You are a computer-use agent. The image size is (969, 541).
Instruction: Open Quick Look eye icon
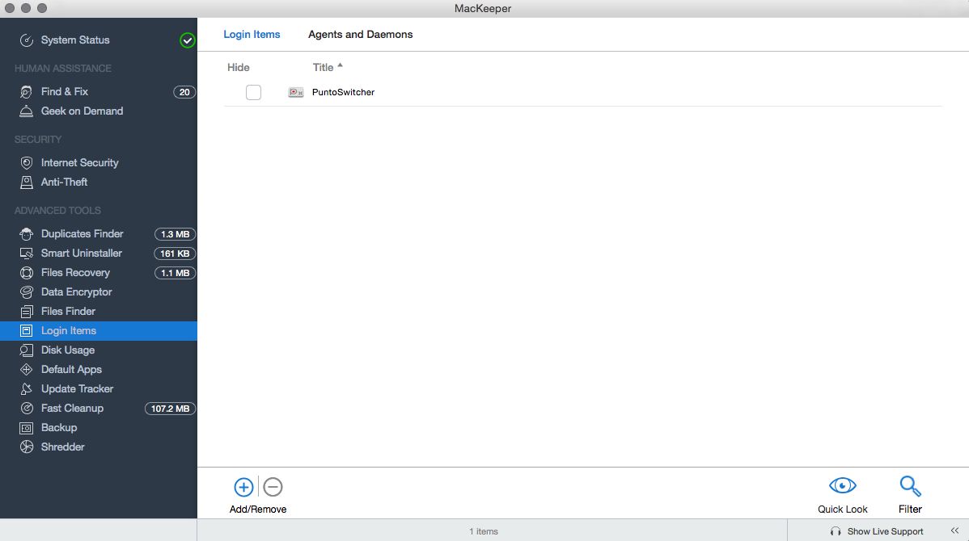[842, 485]
